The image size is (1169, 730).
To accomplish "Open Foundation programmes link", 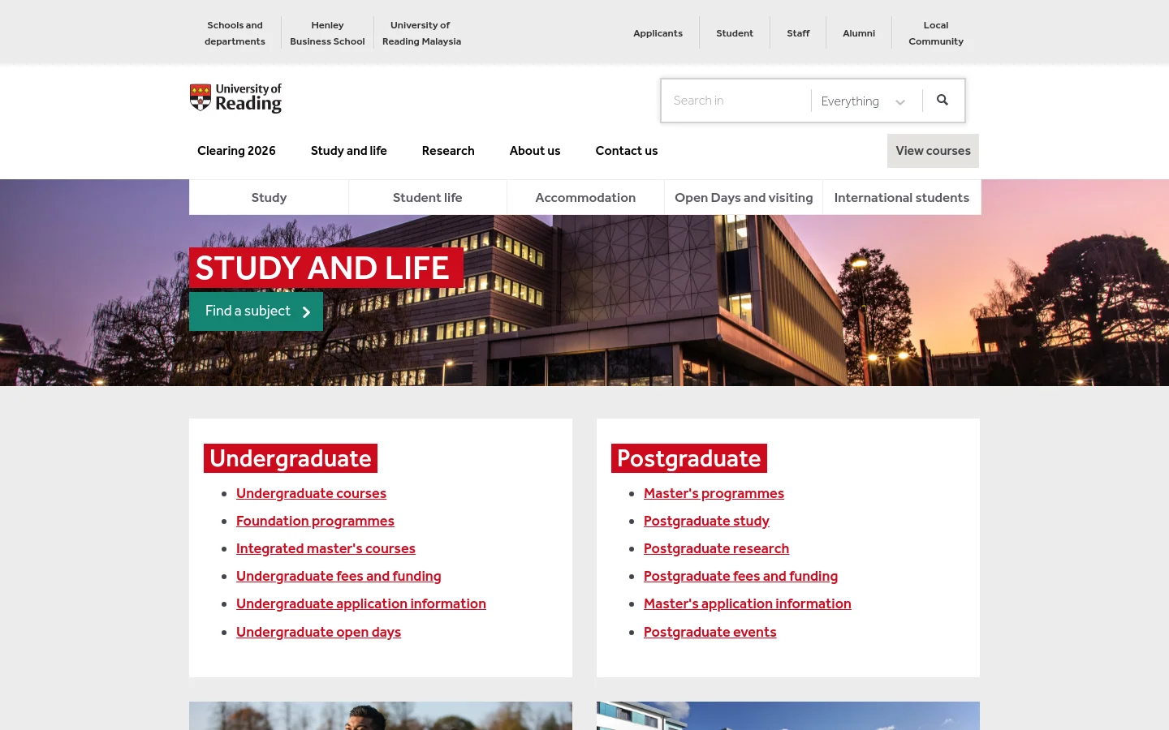I will coord(315,521).
